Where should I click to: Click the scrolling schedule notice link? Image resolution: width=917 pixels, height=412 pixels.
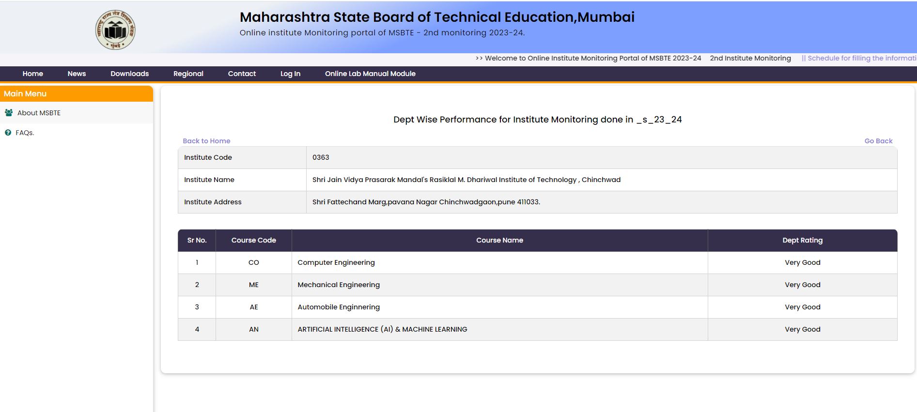[x=859, y=58]
